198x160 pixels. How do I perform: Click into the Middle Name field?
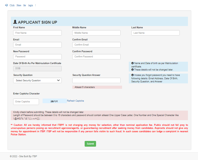96,33
